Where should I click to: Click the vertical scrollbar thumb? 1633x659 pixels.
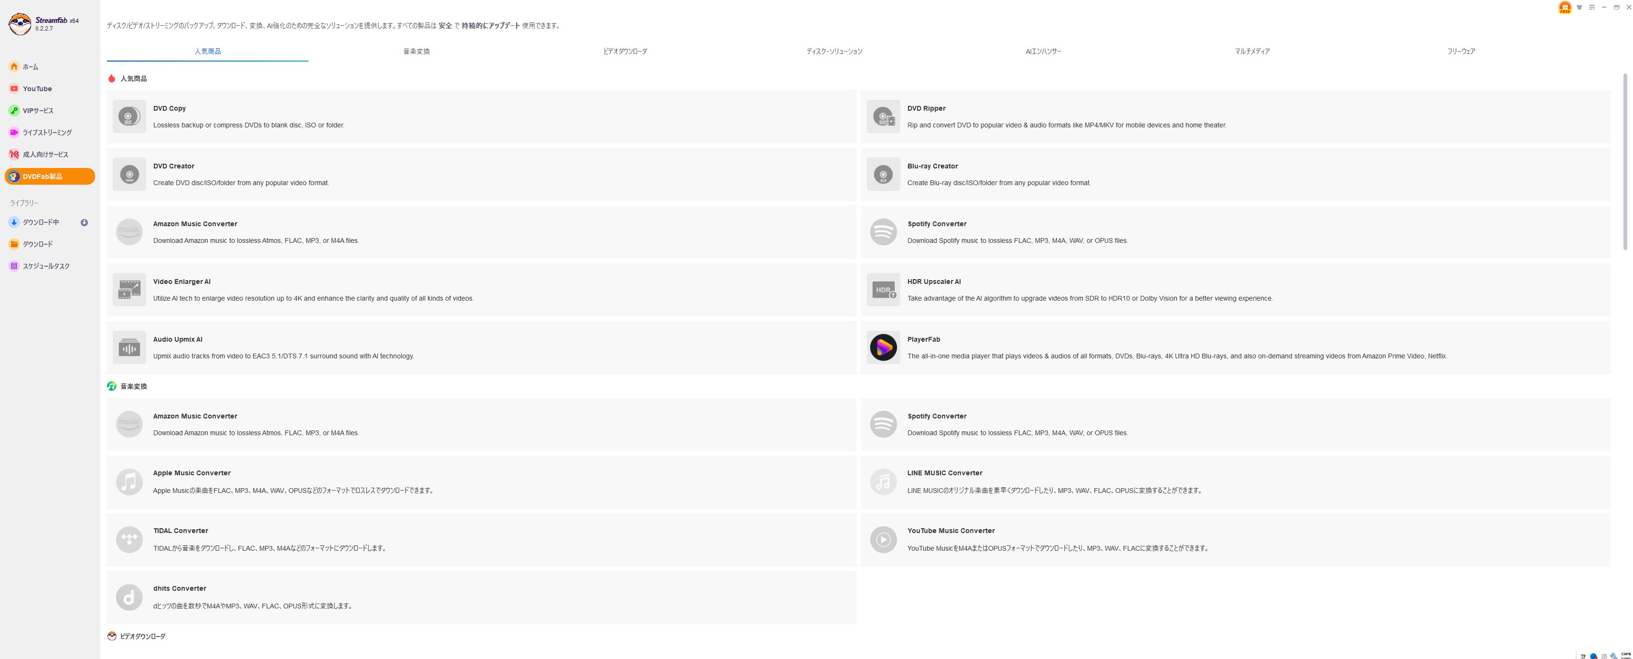pyautogui.click(x=1625, y=162)
